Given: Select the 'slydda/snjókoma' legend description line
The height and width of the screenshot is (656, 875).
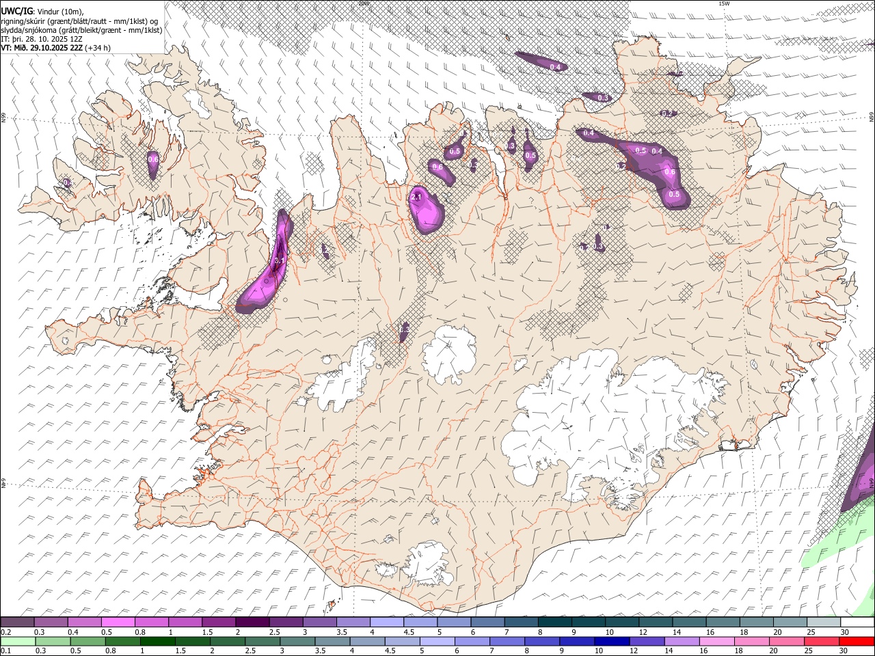Looking at the screenshot, I should [x=81, y=30].
